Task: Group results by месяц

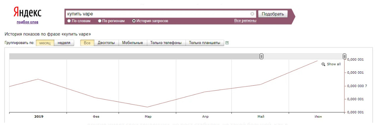Action: 45,43
